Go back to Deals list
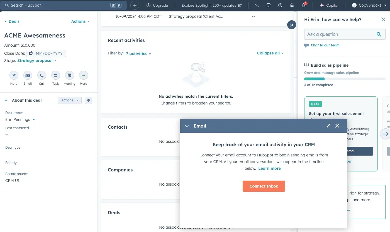This screenshot has width=390, height=232. (x=12, y=21)
